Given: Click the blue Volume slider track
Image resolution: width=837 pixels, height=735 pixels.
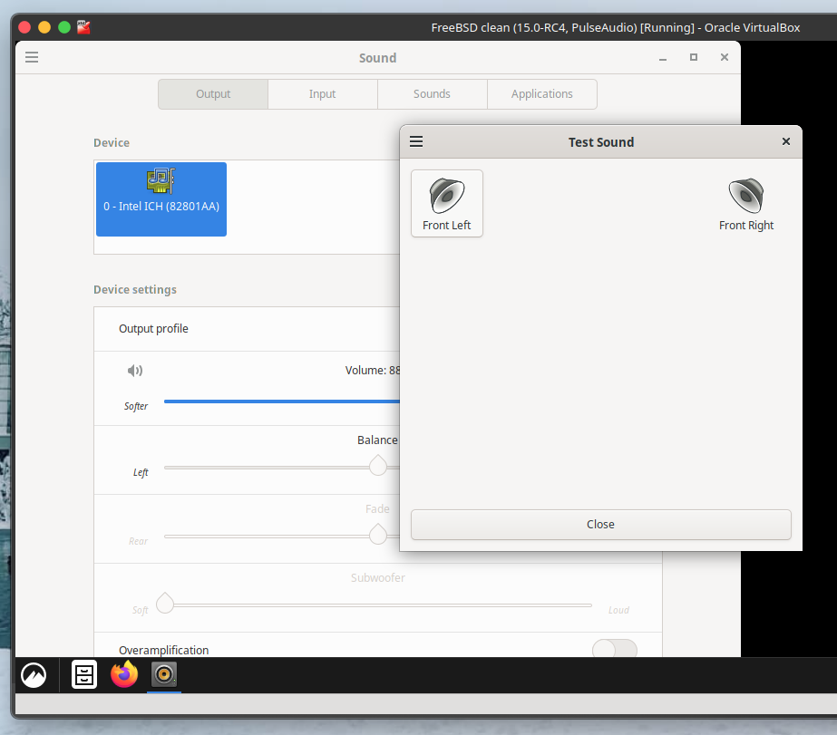Looking at the screenshot, I should tap(281, 401).
